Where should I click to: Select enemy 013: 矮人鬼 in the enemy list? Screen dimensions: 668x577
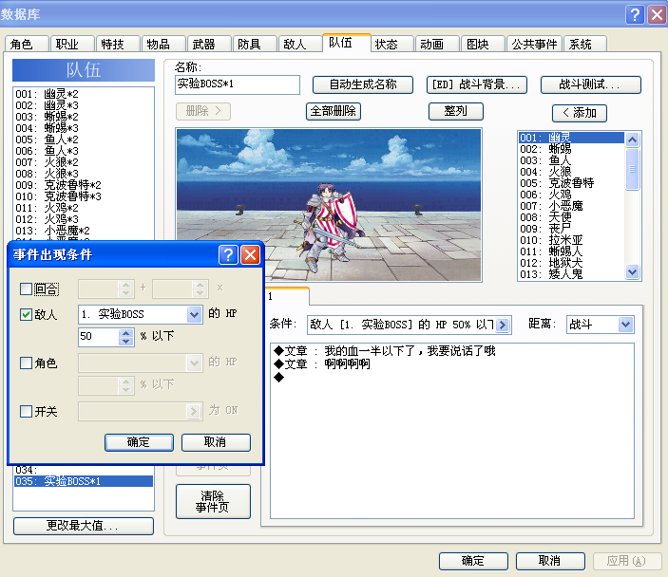tap(571, 274)
